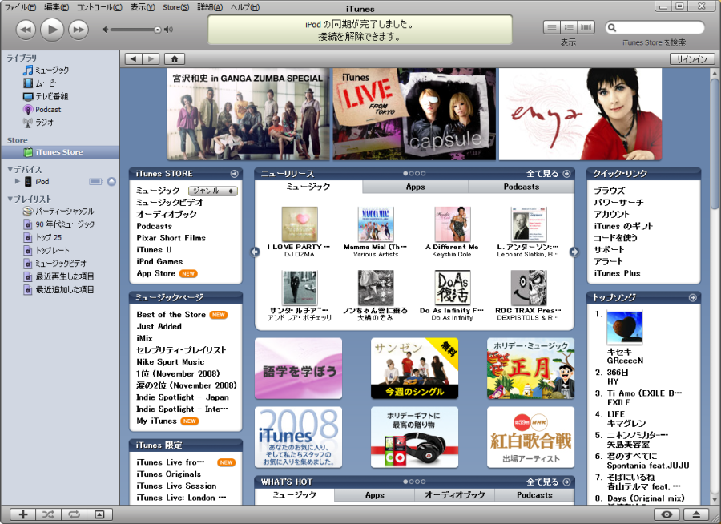The image size is (721, 524).
Task: Go to the iTunes Store home icon
Action: (175, 58)
